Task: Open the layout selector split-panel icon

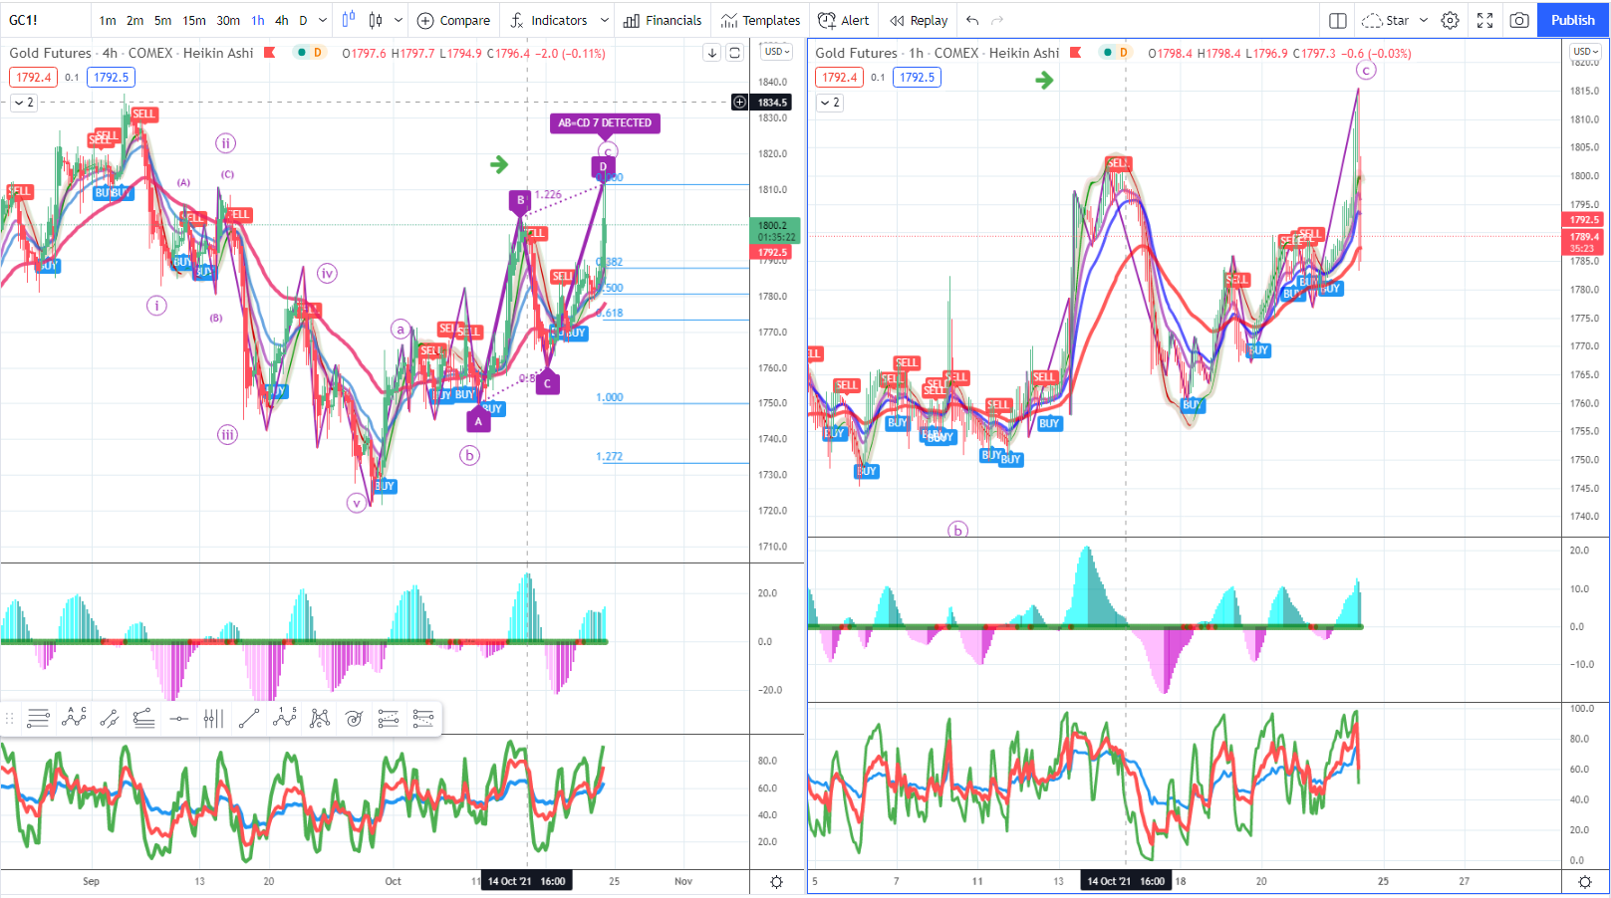Action: [x=1338, y=20]
